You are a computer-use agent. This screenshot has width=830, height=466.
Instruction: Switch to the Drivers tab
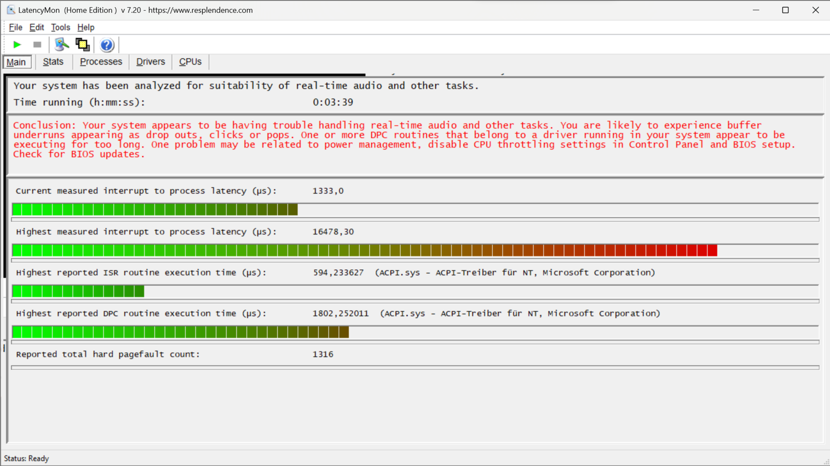[150, 62]
